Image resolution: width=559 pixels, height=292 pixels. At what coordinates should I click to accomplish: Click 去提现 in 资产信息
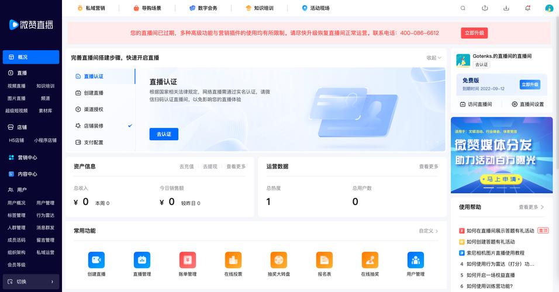210,166
